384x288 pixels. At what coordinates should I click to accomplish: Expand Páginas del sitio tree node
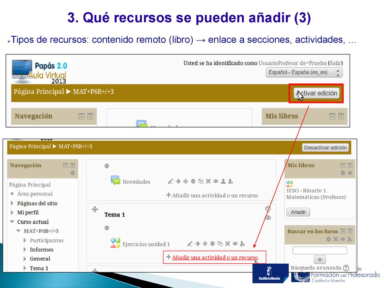(x=12, y=203)
